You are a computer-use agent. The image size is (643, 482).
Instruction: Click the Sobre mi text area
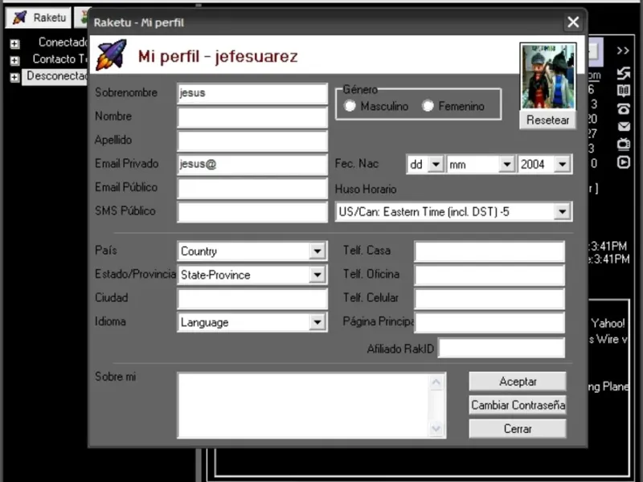tap(304, 406)
